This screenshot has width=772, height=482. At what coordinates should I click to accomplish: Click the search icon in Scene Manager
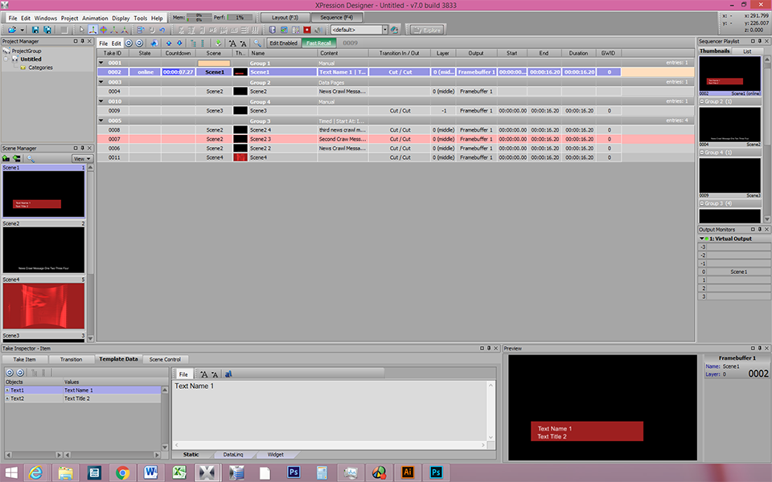tap(31, 158)
